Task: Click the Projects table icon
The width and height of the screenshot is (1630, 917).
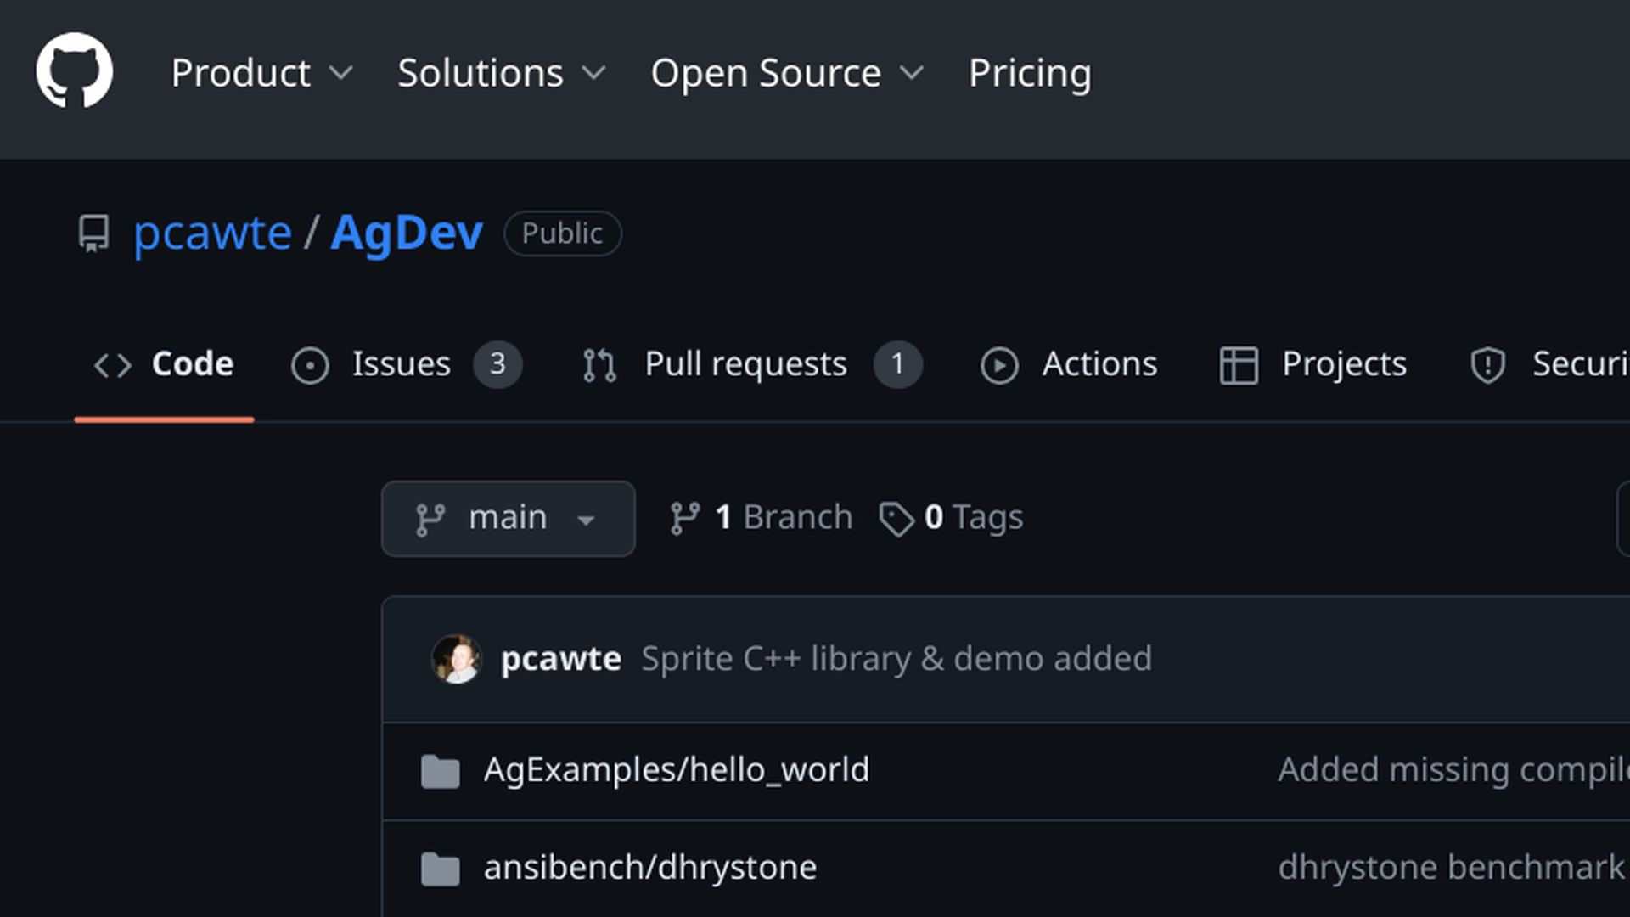Action: coord(1239,366)
